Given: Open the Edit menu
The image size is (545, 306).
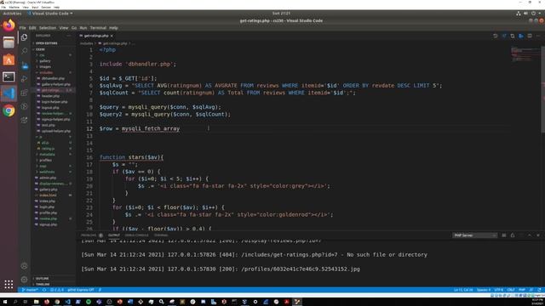Looking at the screenshot, I should point(32,28).
